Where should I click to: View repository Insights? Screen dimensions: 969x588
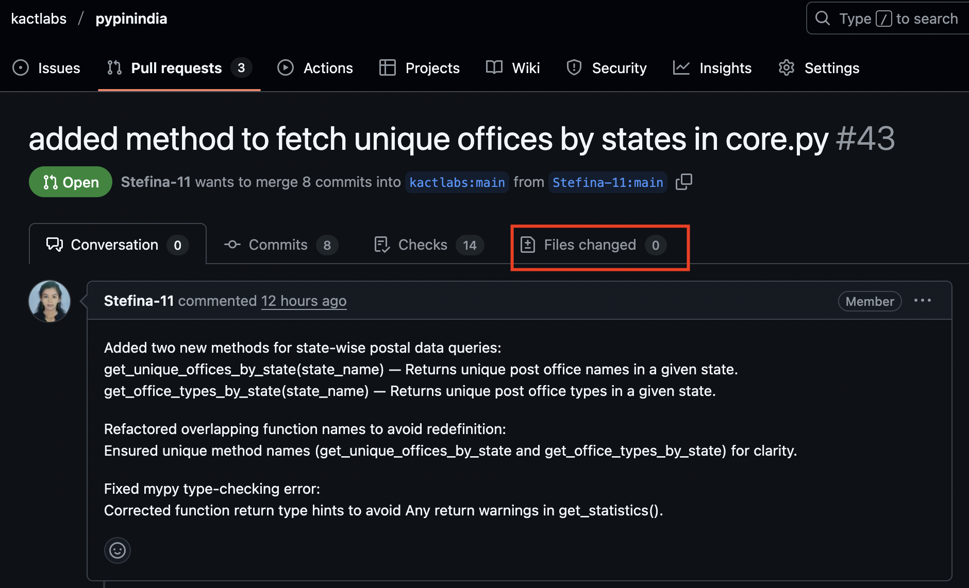[712, 68]
